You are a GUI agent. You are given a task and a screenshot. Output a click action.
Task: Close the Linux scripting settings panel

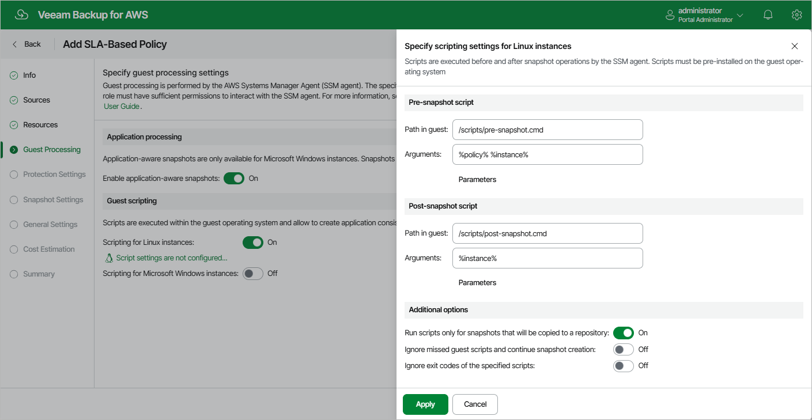(795, 46)
